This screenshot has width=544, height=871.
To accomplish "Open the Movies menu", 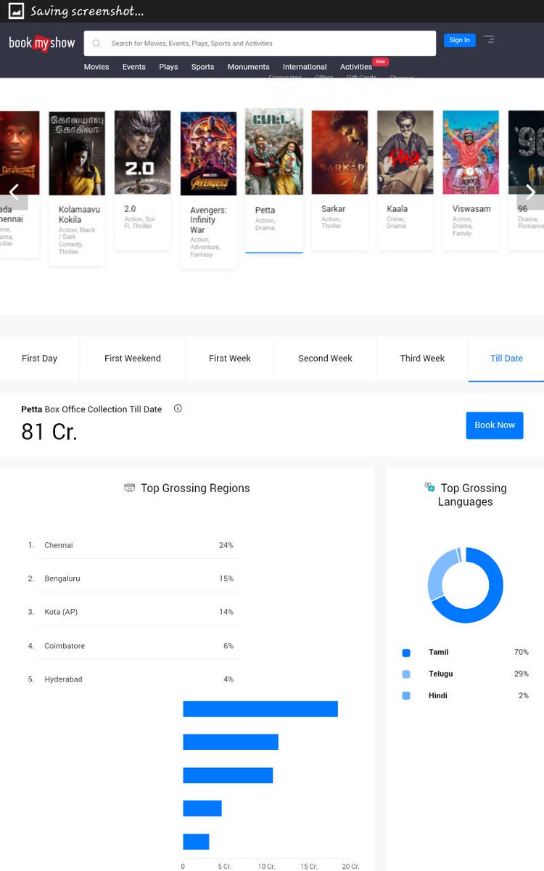I will click(x=96, y=67).
